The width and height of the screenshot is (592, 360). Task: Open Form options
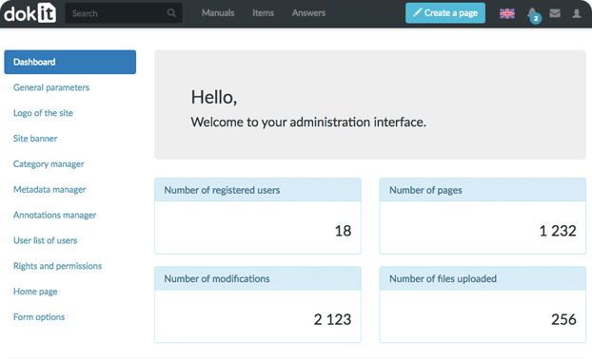pos(39,317)
